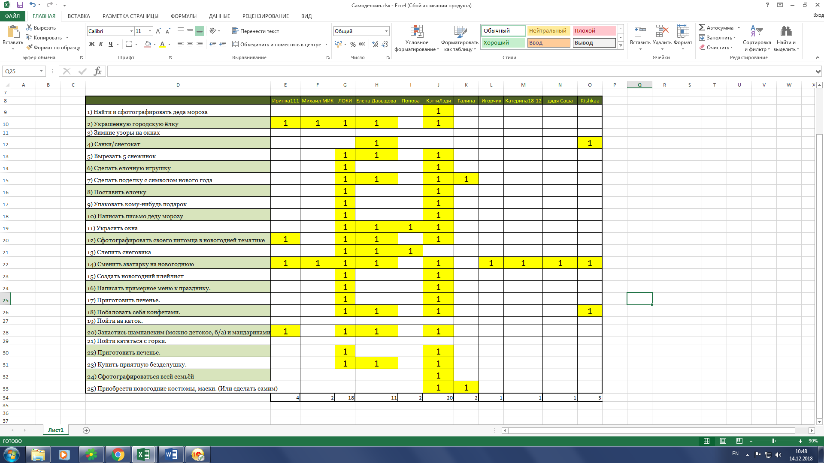Toggle Wrap Text (Перенести текст)

pyautogui.click(x=255, y=31)
